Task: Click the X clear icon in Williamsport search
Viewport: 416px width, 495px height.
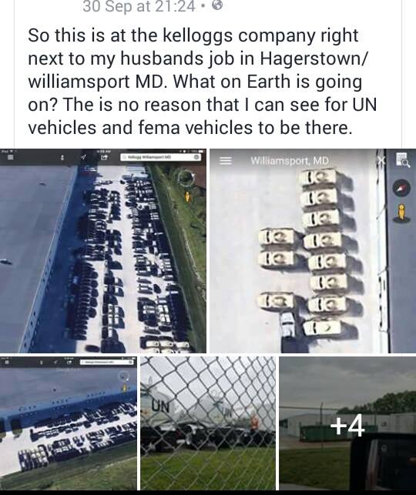Action: [x=382, y=161]
